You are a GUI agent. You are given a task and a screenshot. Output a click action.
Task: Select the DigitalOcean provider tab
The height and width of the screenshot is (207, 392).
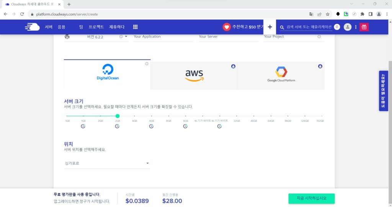coord(107,74)
